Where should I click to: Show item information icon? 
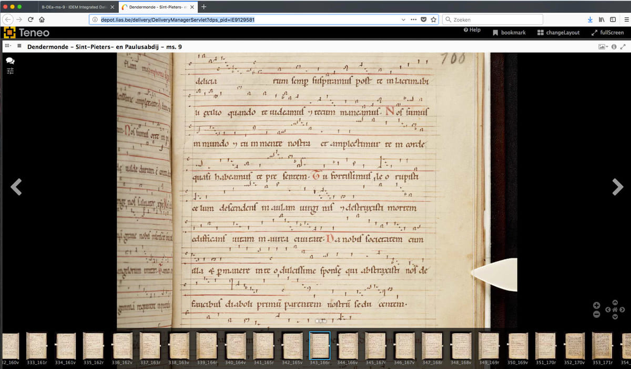point(614,47)
